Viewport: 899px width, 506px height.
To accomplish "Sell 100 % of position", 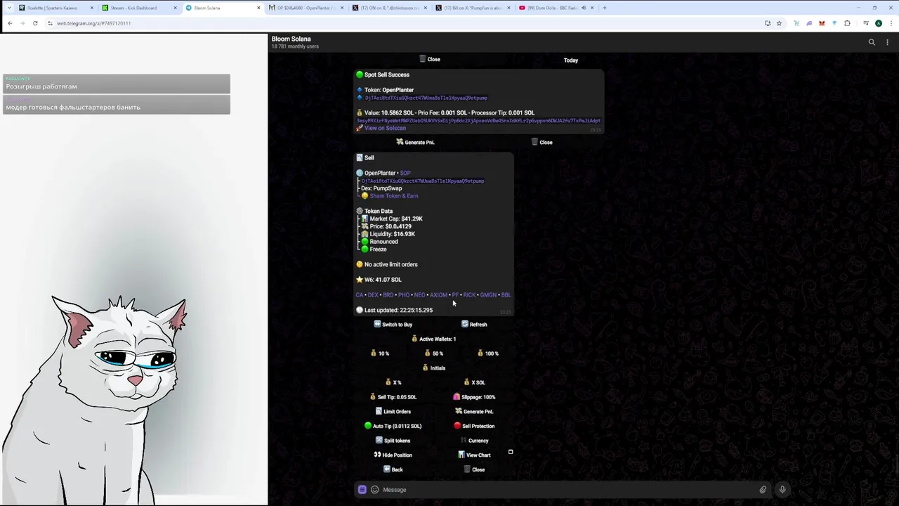I will (x=487, y=353).
